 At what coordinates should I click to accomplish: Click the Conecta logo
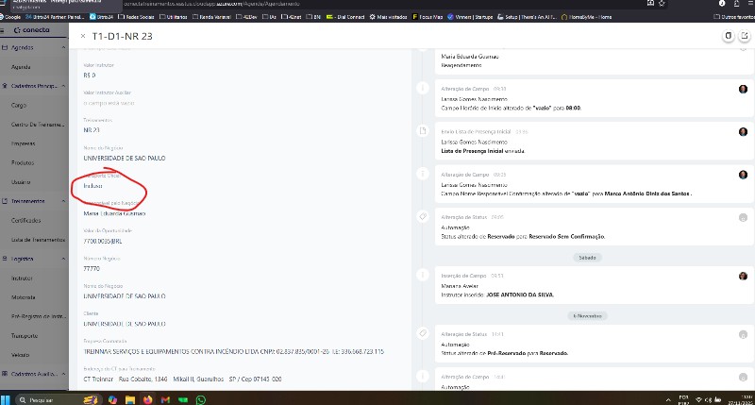pos(26,30)
